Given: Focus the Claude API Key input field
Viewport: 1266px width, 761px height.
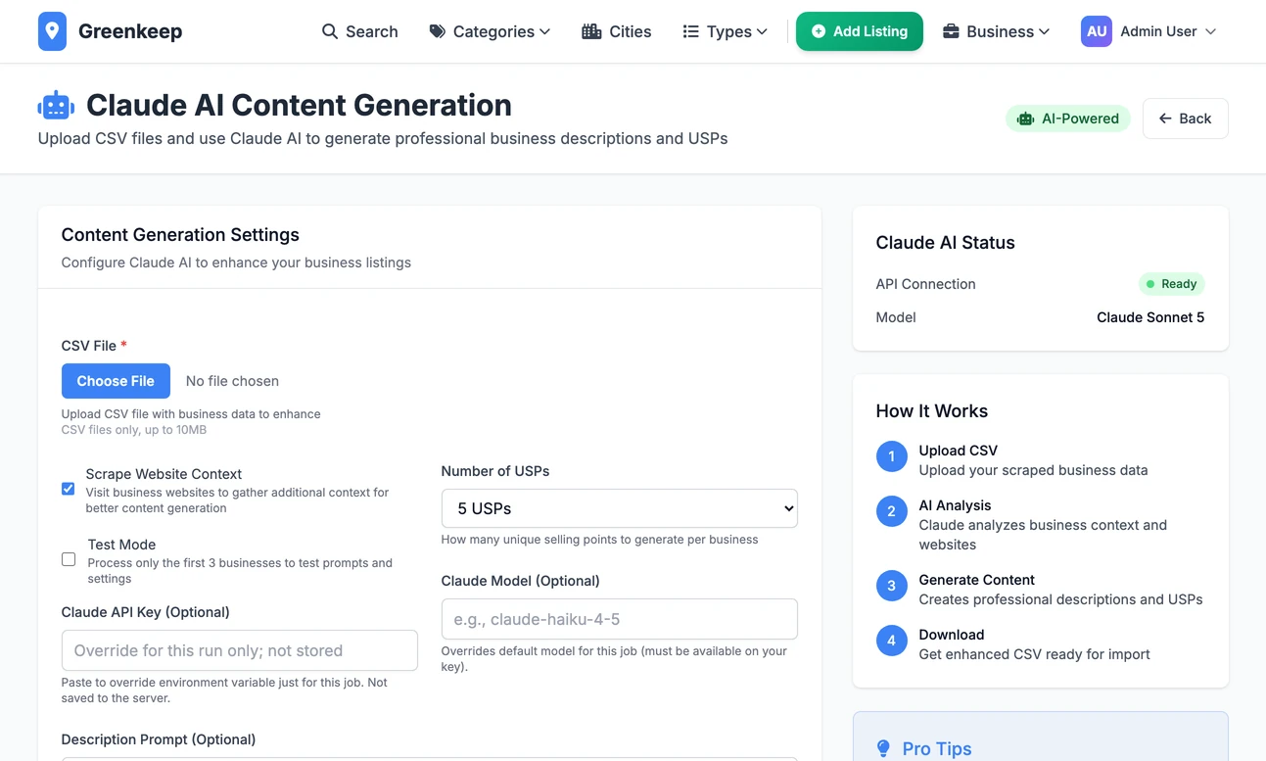Looking at the screenshot, I should click(x=240, y=650).
